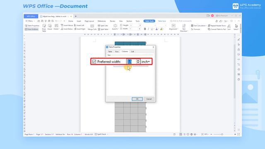The width and height of the screenshot is (265, 149).
Task: Adjust the zoom slider handle
Action: tap(222, 134)
